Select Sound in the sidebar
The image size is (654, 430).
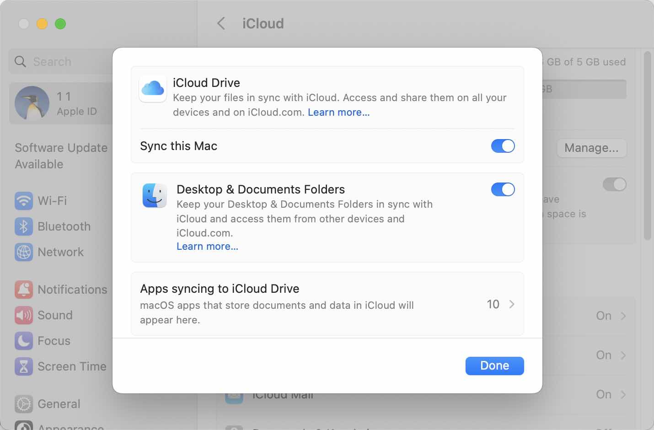click(x=56, y=315)
